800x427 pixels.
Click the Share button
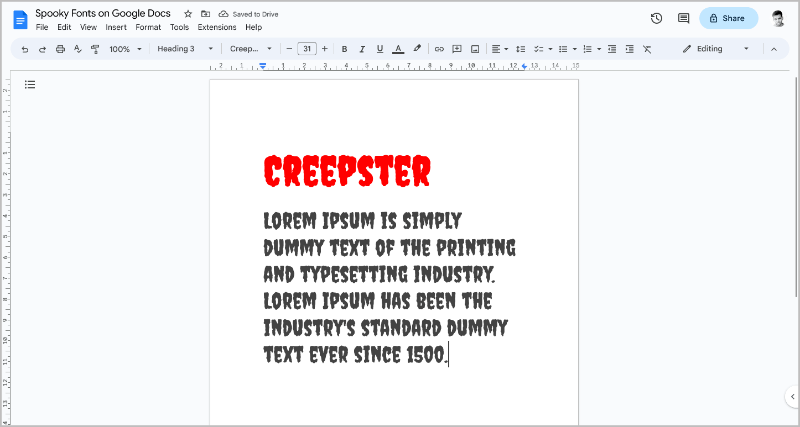pos(729,18)
